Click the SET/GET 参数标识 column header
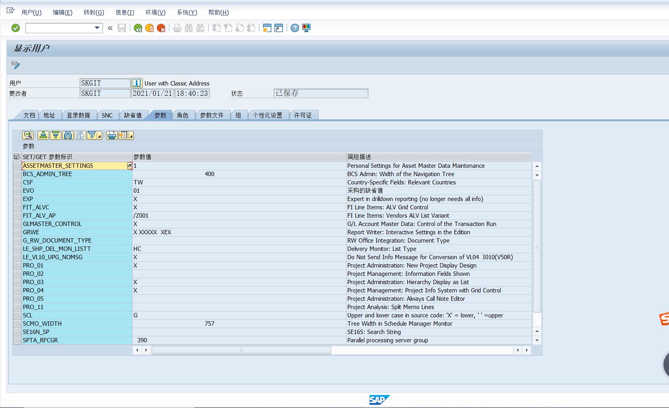The width and height of the screenshot is (669, 408). (x=77, y=157)
